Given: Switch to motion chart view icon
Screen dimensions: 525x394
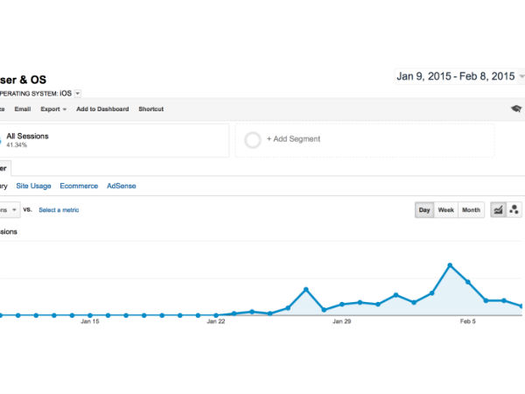Looking at the screenshot, I should click(514, 210).
